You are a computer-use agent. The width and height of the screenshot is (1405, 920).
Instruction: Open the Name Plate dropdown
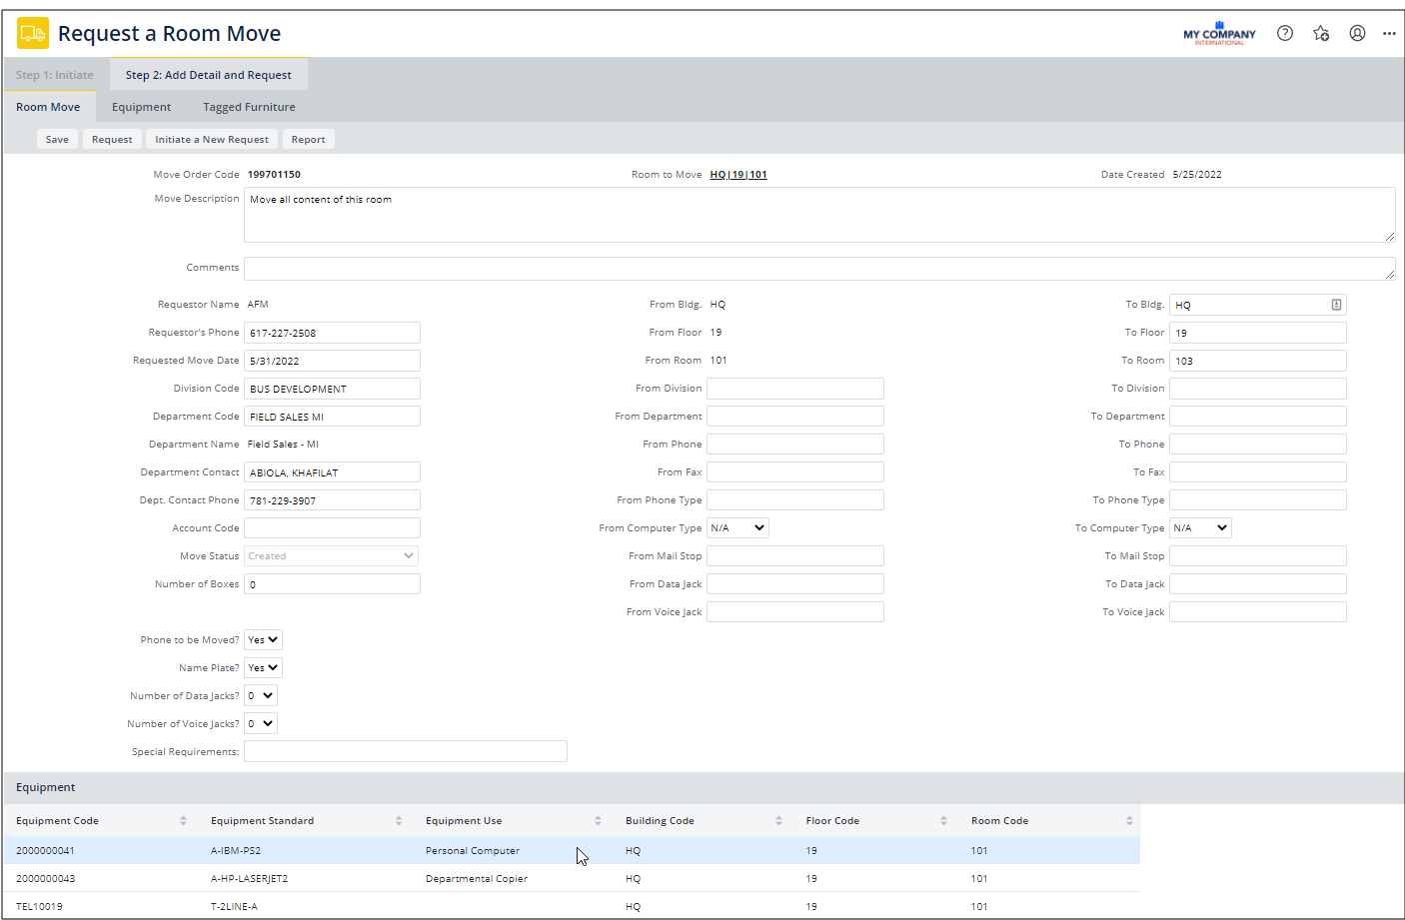pos(263,668)
